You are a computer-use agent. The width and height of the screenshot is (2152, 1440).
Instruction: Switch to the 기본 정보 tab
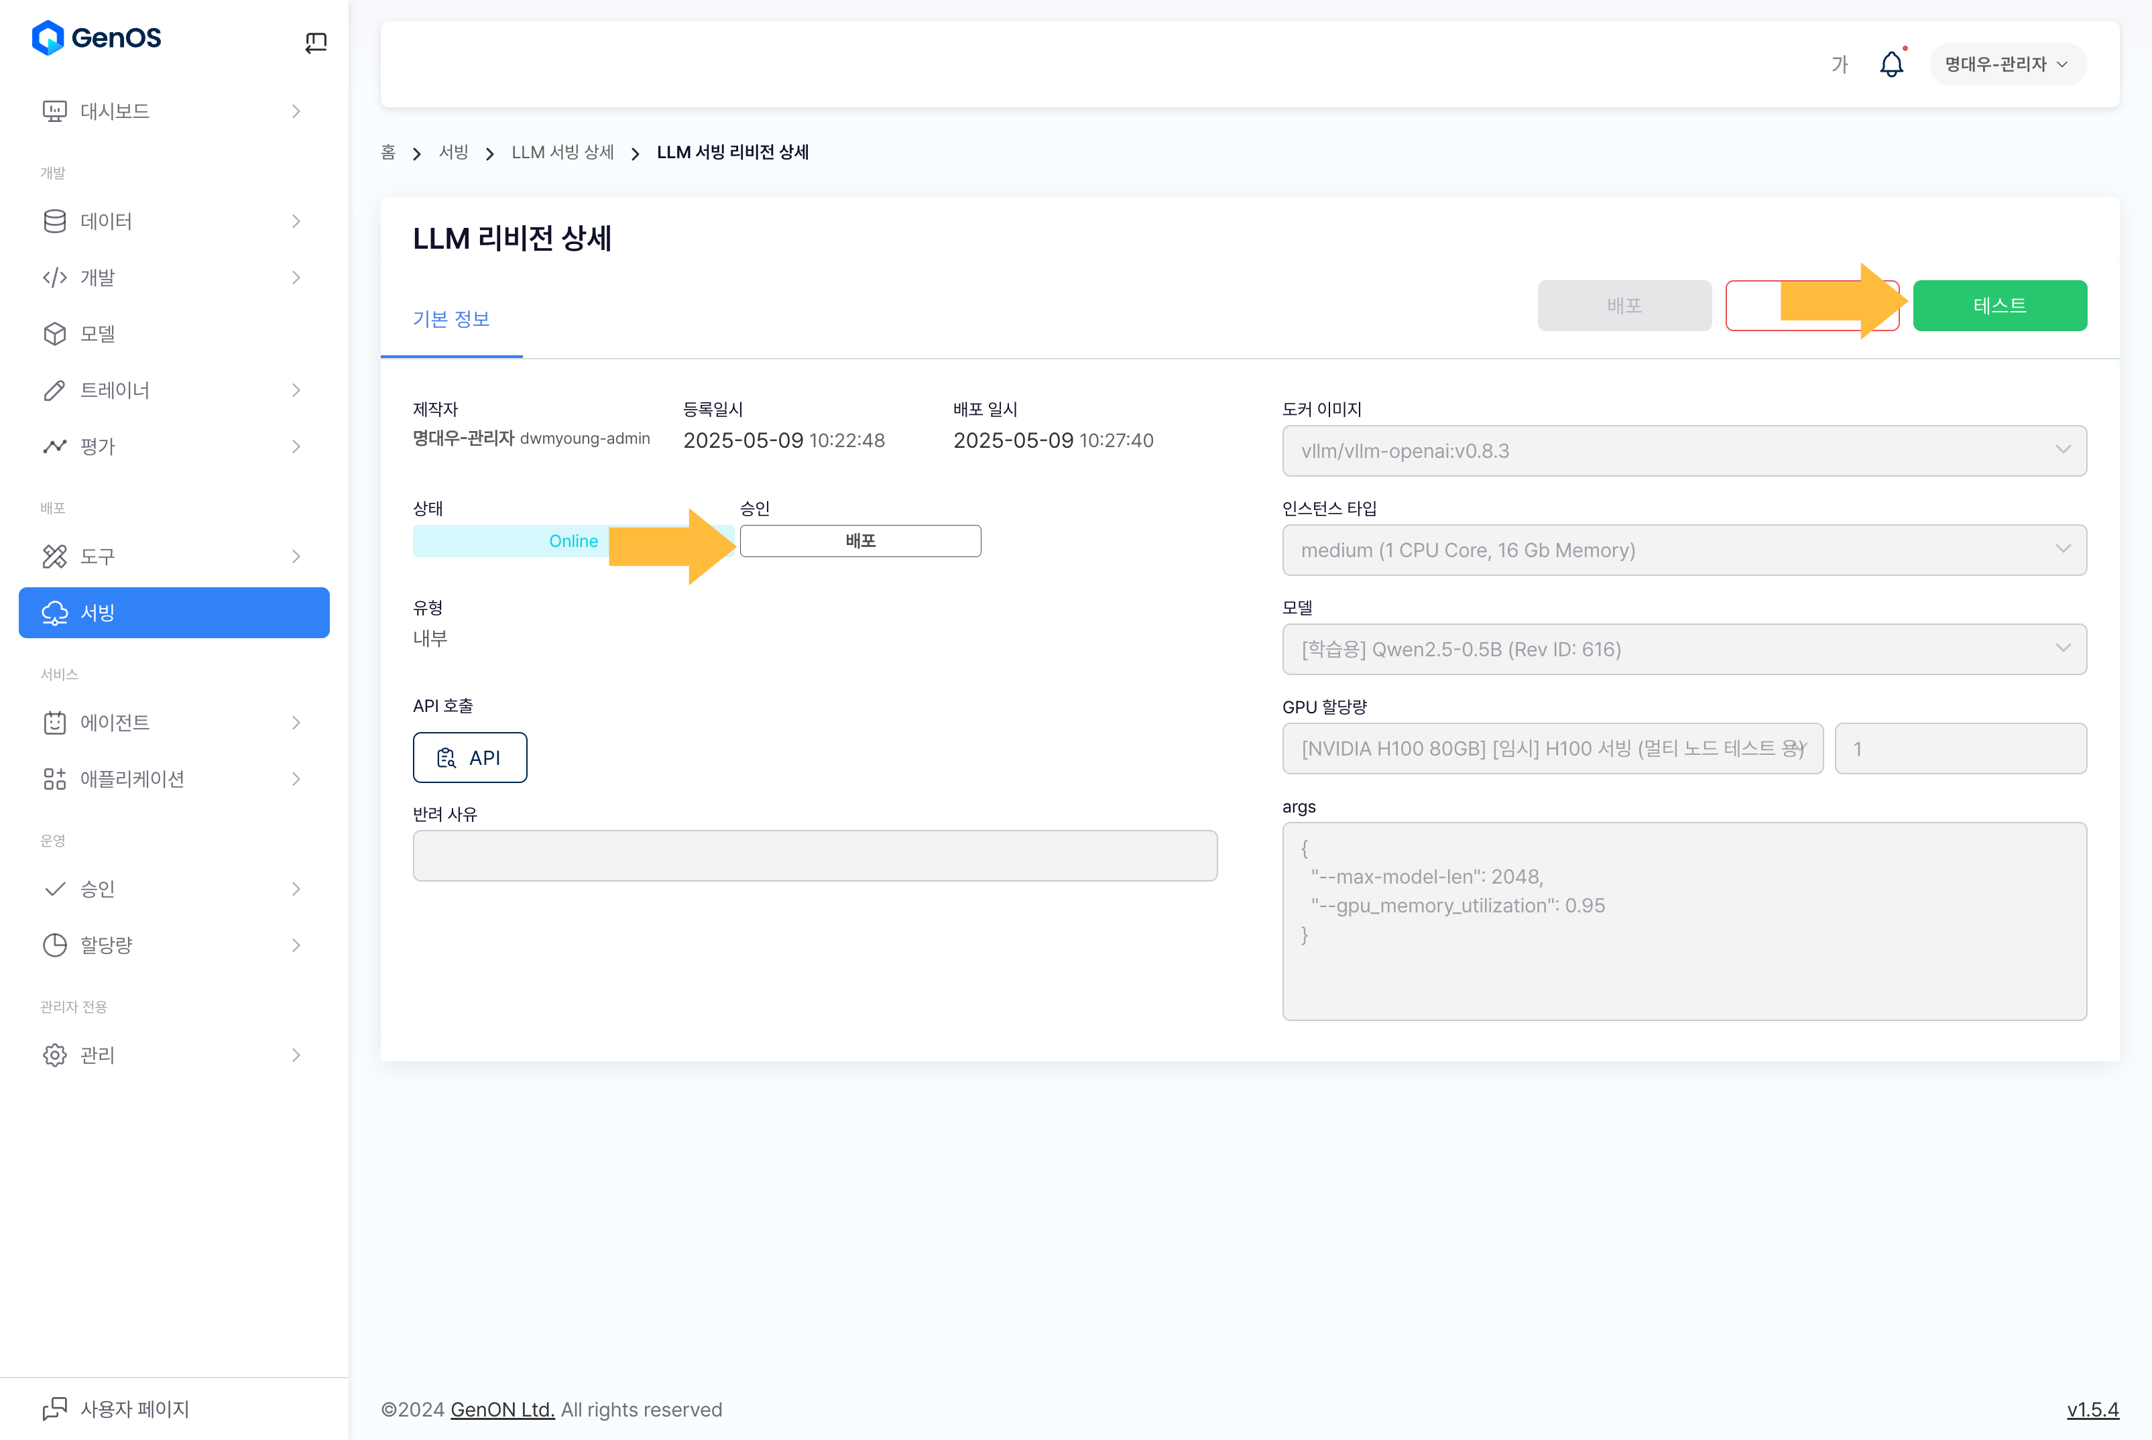[451, 318]
